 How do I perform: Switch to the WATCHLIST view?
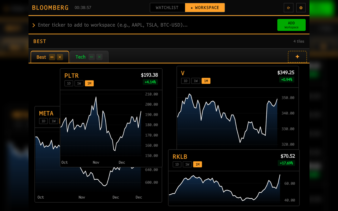(x=167, y=8)
